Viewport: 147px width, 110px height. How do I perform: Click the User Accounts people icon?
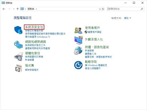coord(78,30)
